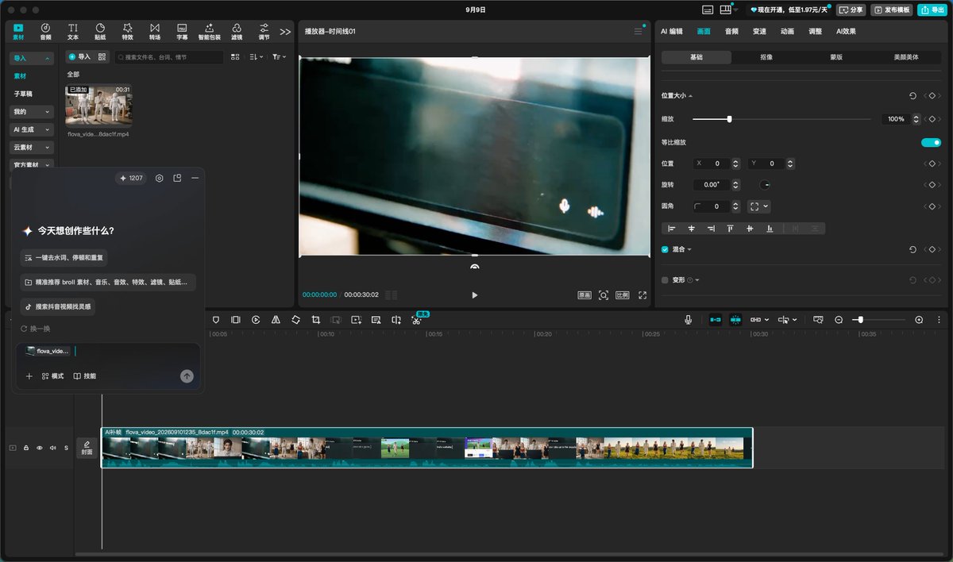
Task: Click the 一键去水词、停顿和重复 suggestion
Action: tap(64, 258)
